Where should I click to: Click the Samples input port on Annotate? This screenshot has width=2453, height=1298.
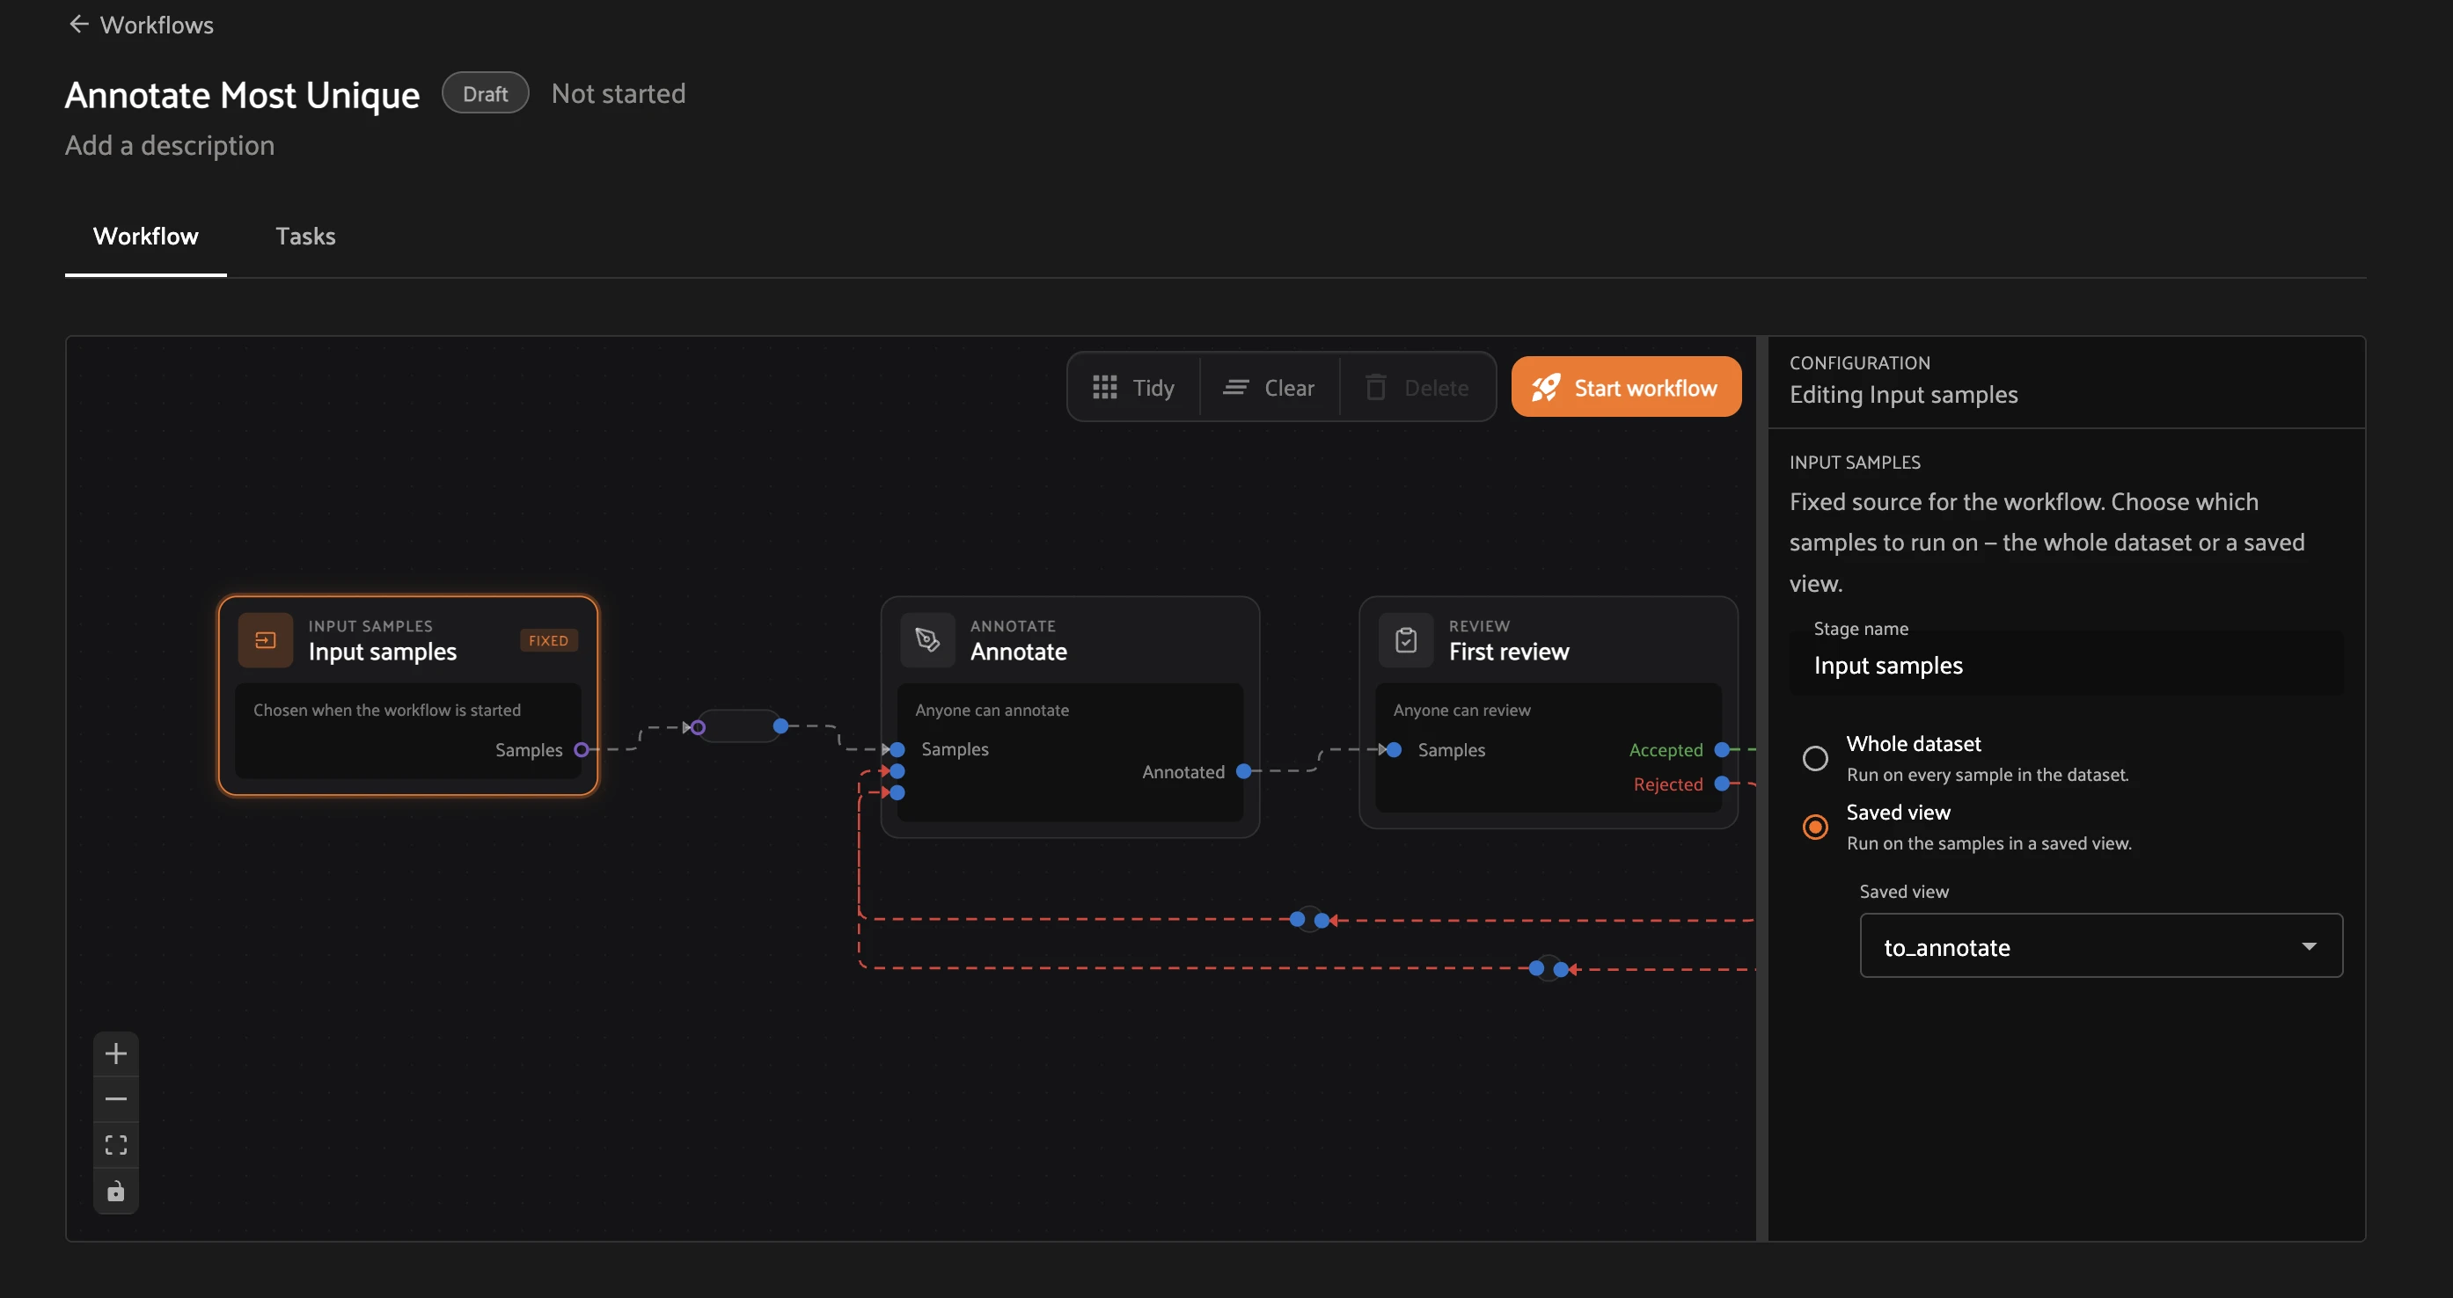[897, 750]
